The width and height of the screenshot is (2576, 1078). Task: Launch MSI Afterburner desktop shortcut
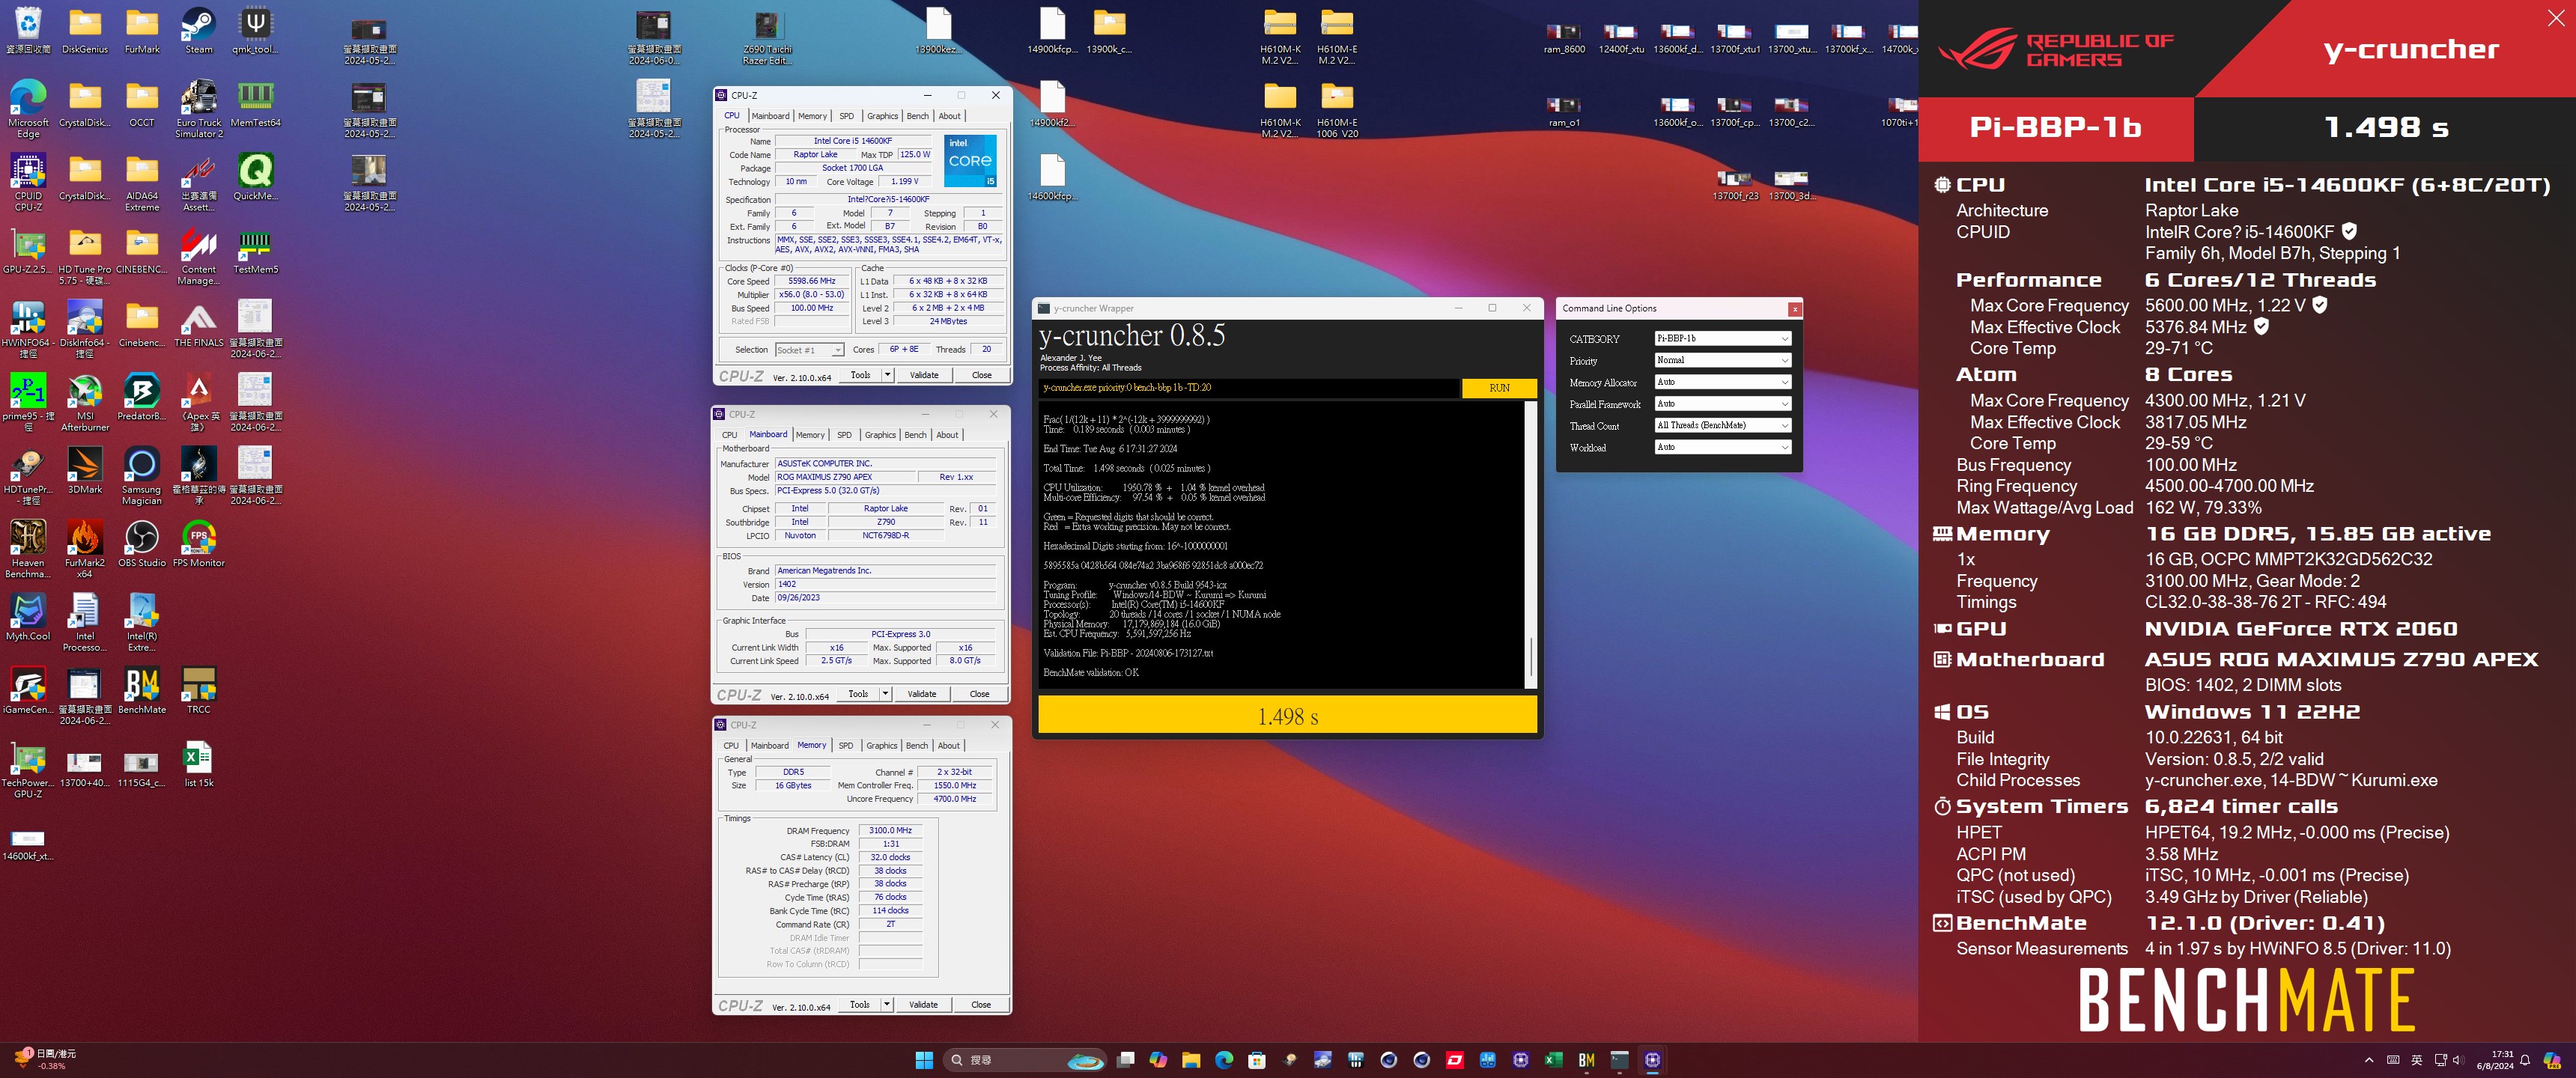(x=85, y=402)
